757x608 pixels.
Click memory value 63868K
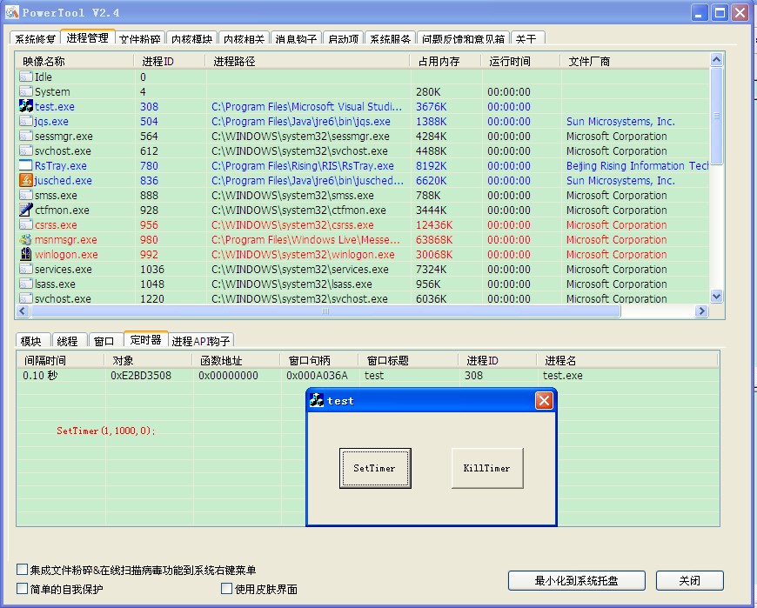pyautogui.click(x=434, y=239)
